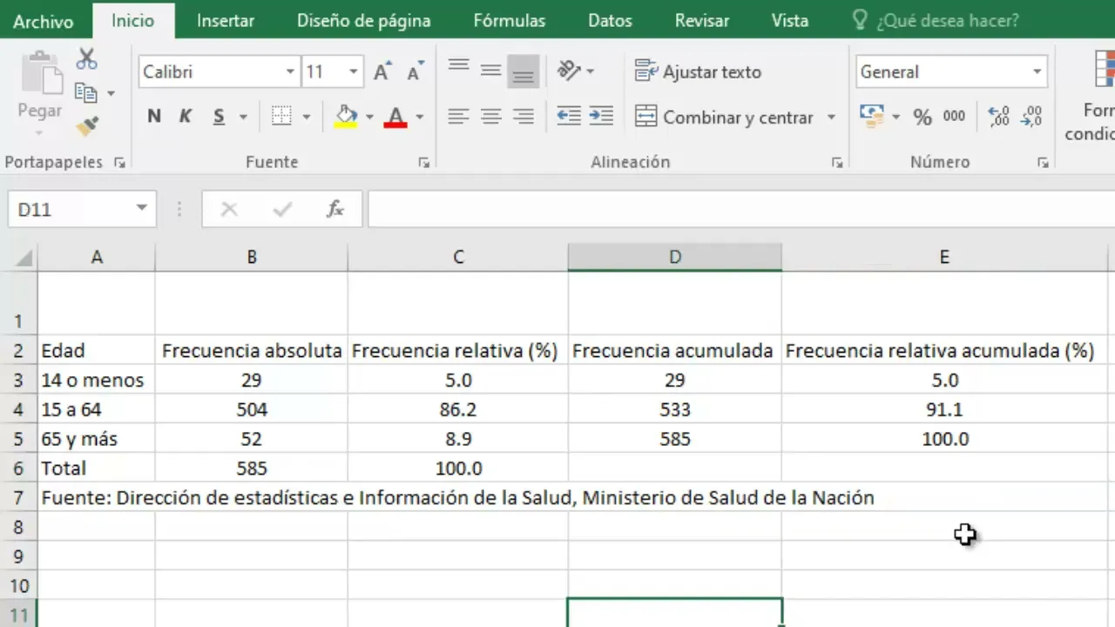
Task: Switch to Diseño de página tab
Action: pyautogui.click(x=364, y=21)
